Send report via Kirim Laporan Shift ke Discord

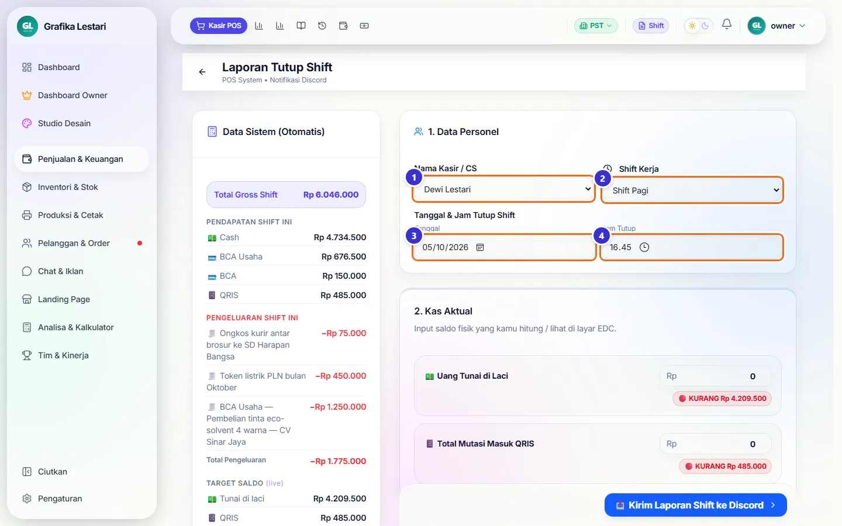(696, 505)
